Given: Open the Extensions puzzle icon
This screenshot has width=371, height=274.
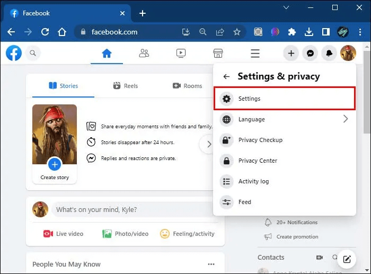Looking at the screenshot, I should [x=292, y=32].
